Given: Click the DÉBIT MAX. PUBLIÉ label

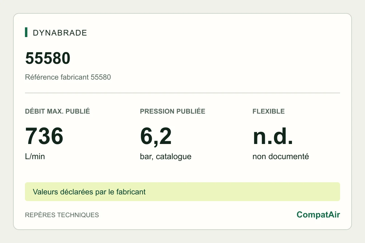Looking at the screenshot, I should pos(57,111).
